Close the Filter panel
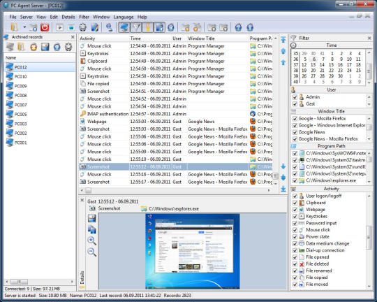 [369, 38]
